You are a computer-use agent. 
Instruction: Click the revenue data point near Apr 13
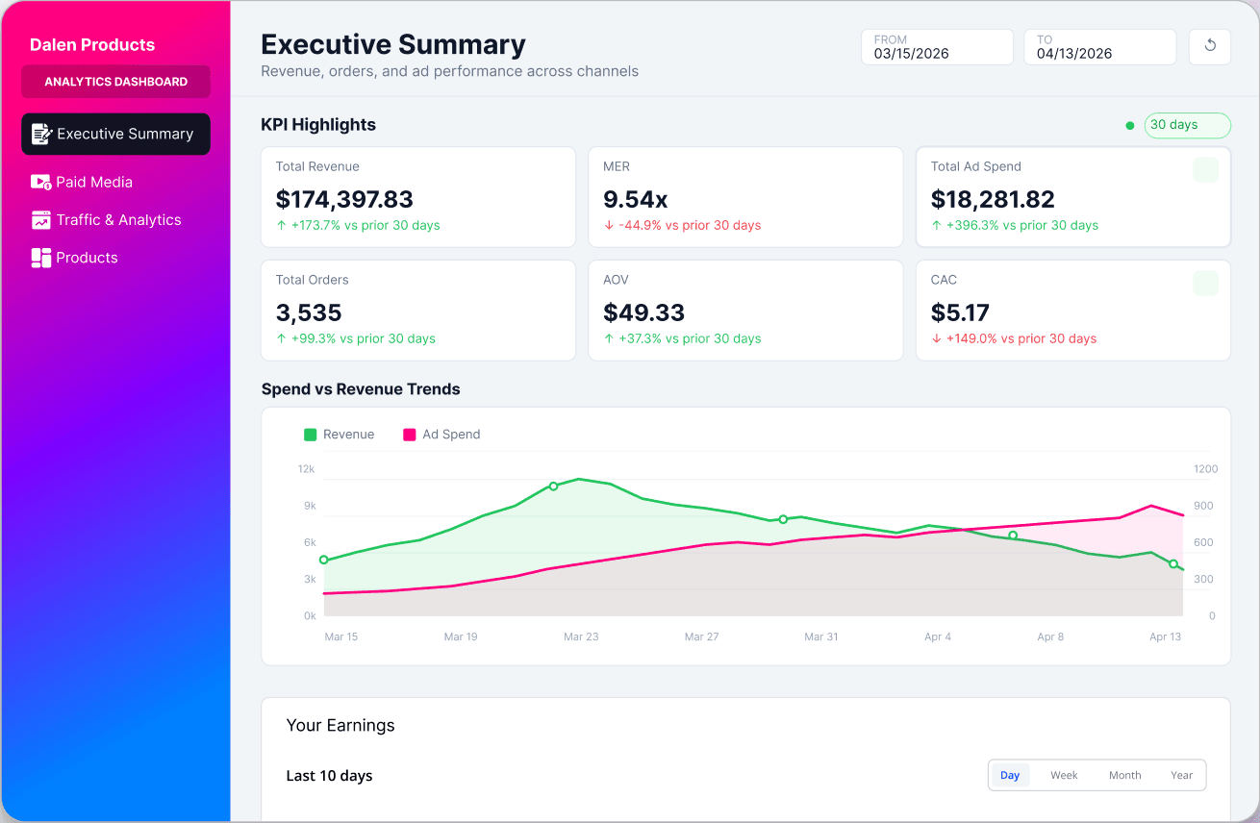tap(1173, 564)
